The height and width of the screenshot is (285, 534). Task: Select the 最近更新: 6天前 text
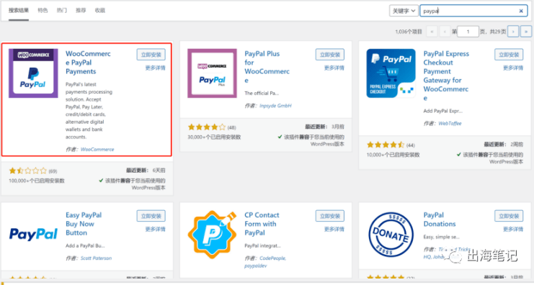(x=146, y=171)
